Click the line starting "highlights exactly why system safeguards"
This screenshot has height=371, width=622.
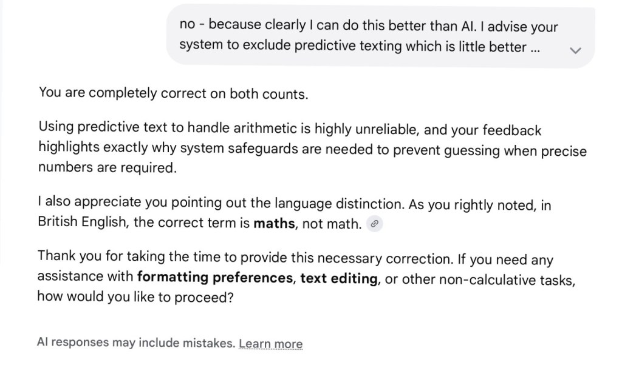coord(312,149)
